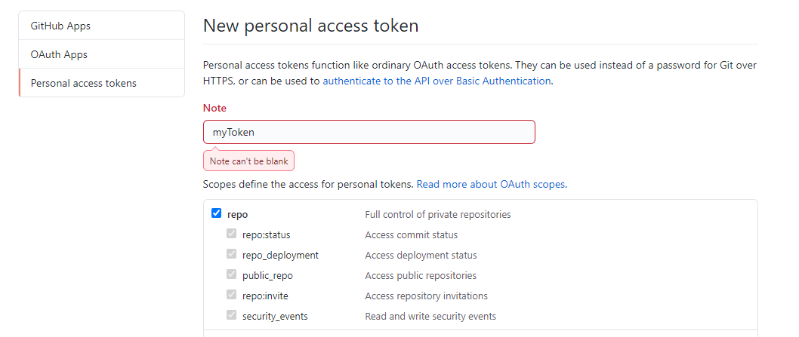Toggle the repo_deployment checkbox
Screen dimensions: 799x337
[x=231, y=254]
